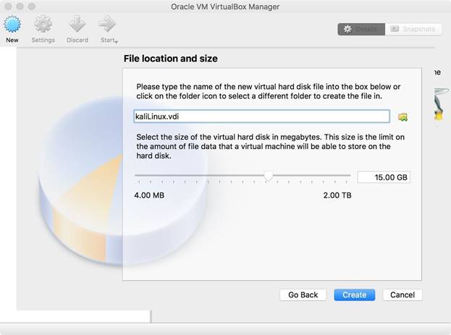Click the folder icon to choose file location

[403, 117]
